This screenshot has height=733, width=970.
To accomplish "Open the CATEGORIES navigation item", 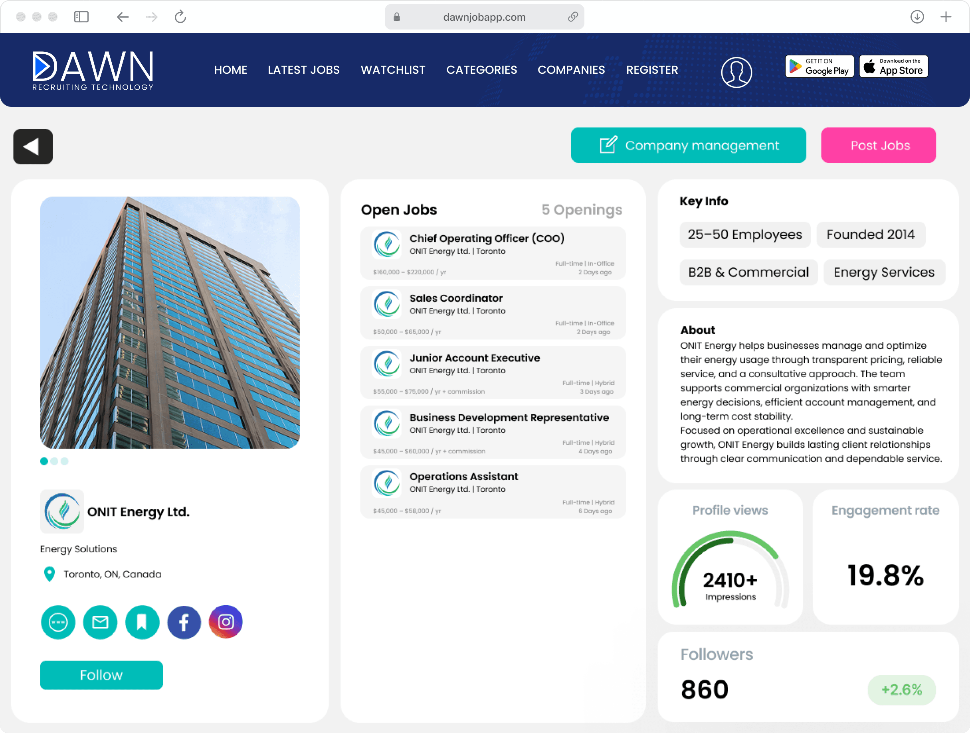I will click(481, 70).
